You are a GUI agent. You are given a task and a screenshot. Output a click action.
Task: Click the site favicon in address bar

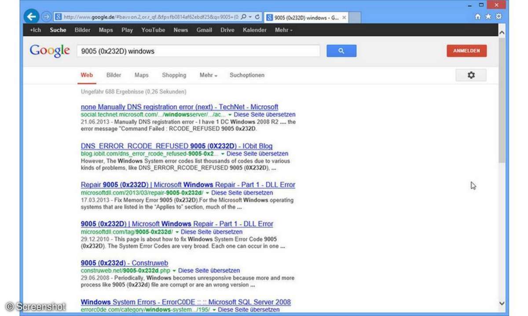pyautogui.click(x=58, y=17)
